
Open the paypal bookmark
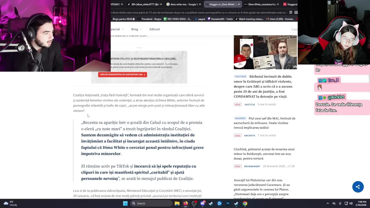click(200, 19)
